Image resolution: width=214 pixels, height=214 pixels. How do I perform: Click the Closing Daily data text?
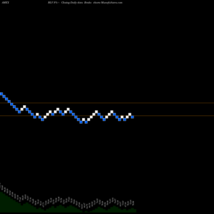coord(72,3)
